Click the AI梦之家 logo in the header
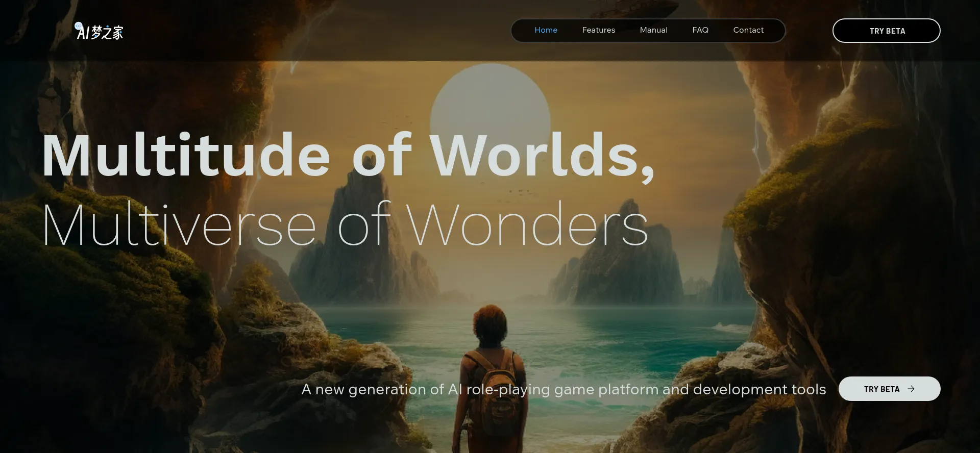The height and width of the screenshot is (453, 980). pos(101,32)
